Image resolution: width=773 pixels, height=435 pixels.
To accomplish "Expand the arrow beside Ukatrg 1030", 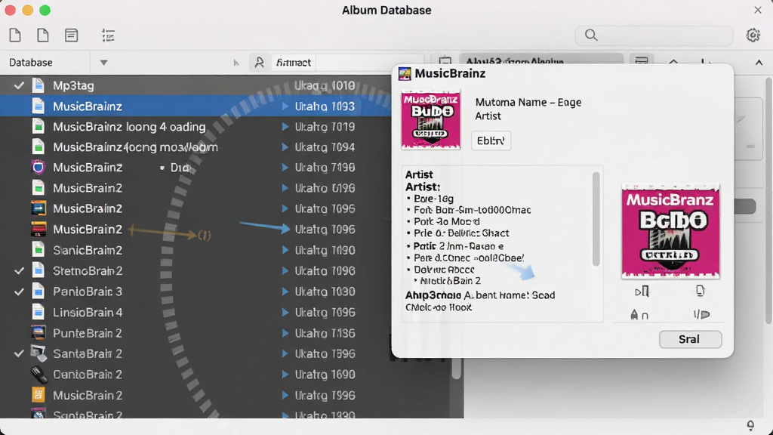I will coord(285,292).
